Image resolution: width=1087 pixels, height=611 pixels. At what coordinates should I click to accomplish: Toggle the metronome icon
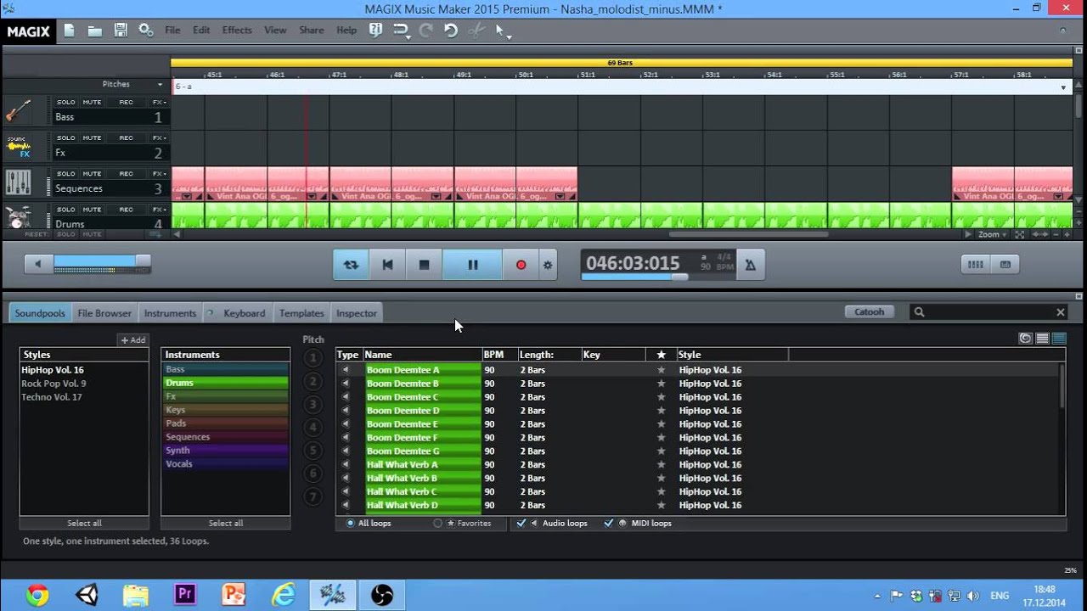click(750, 265)
